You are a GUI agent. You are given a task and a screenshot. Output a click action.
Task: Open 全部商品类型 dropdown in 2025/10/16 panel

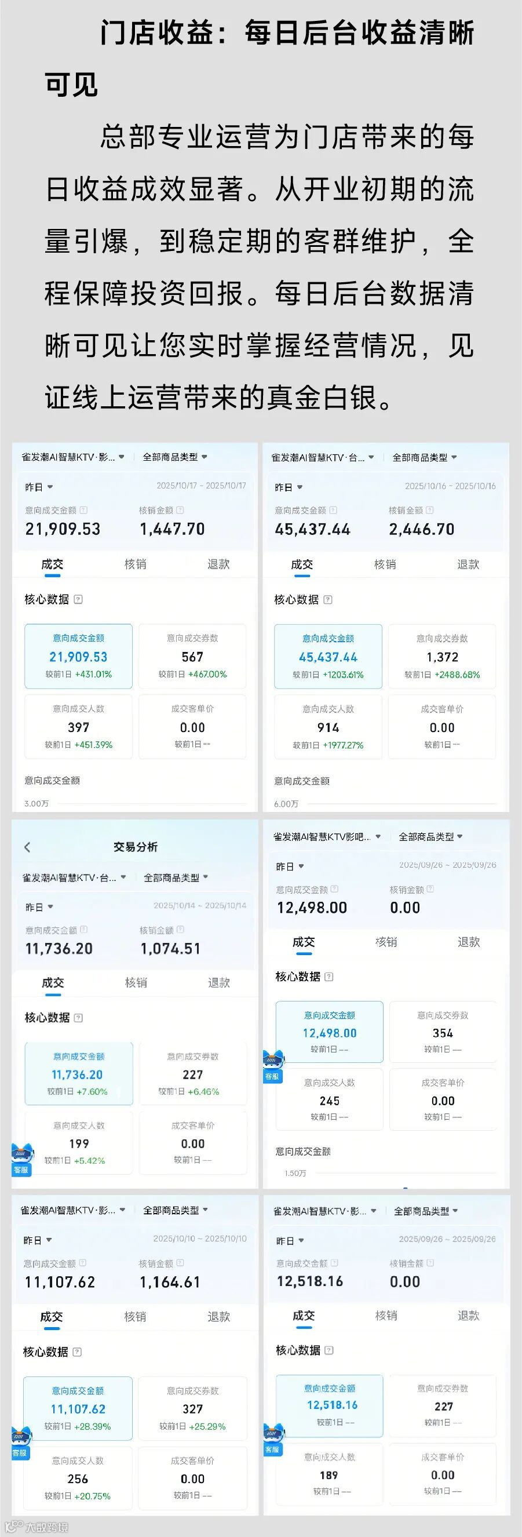click(x=425, y=458)
